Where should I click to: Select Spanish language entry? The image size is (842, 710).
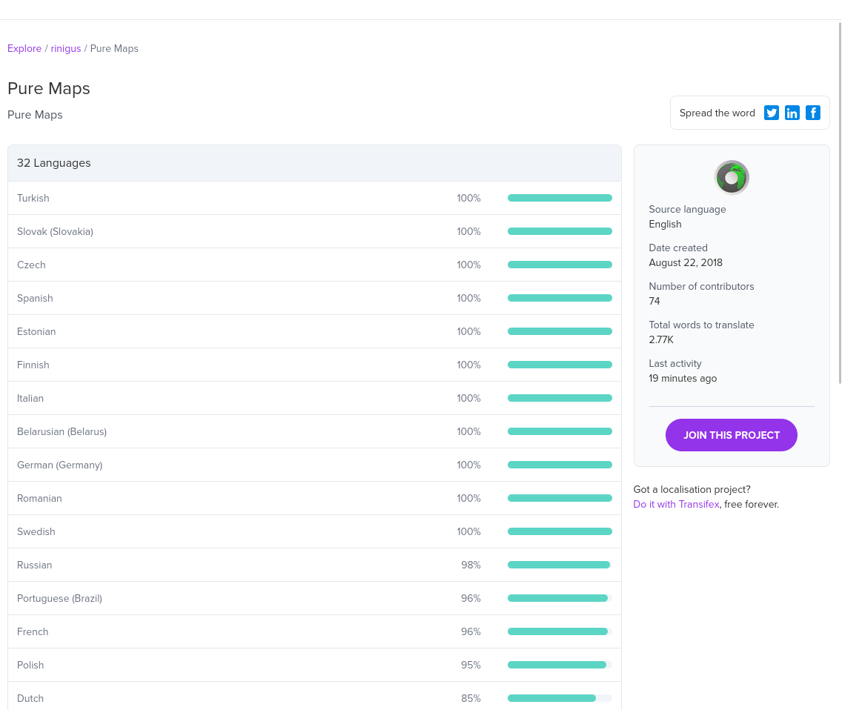pos(315,298)
